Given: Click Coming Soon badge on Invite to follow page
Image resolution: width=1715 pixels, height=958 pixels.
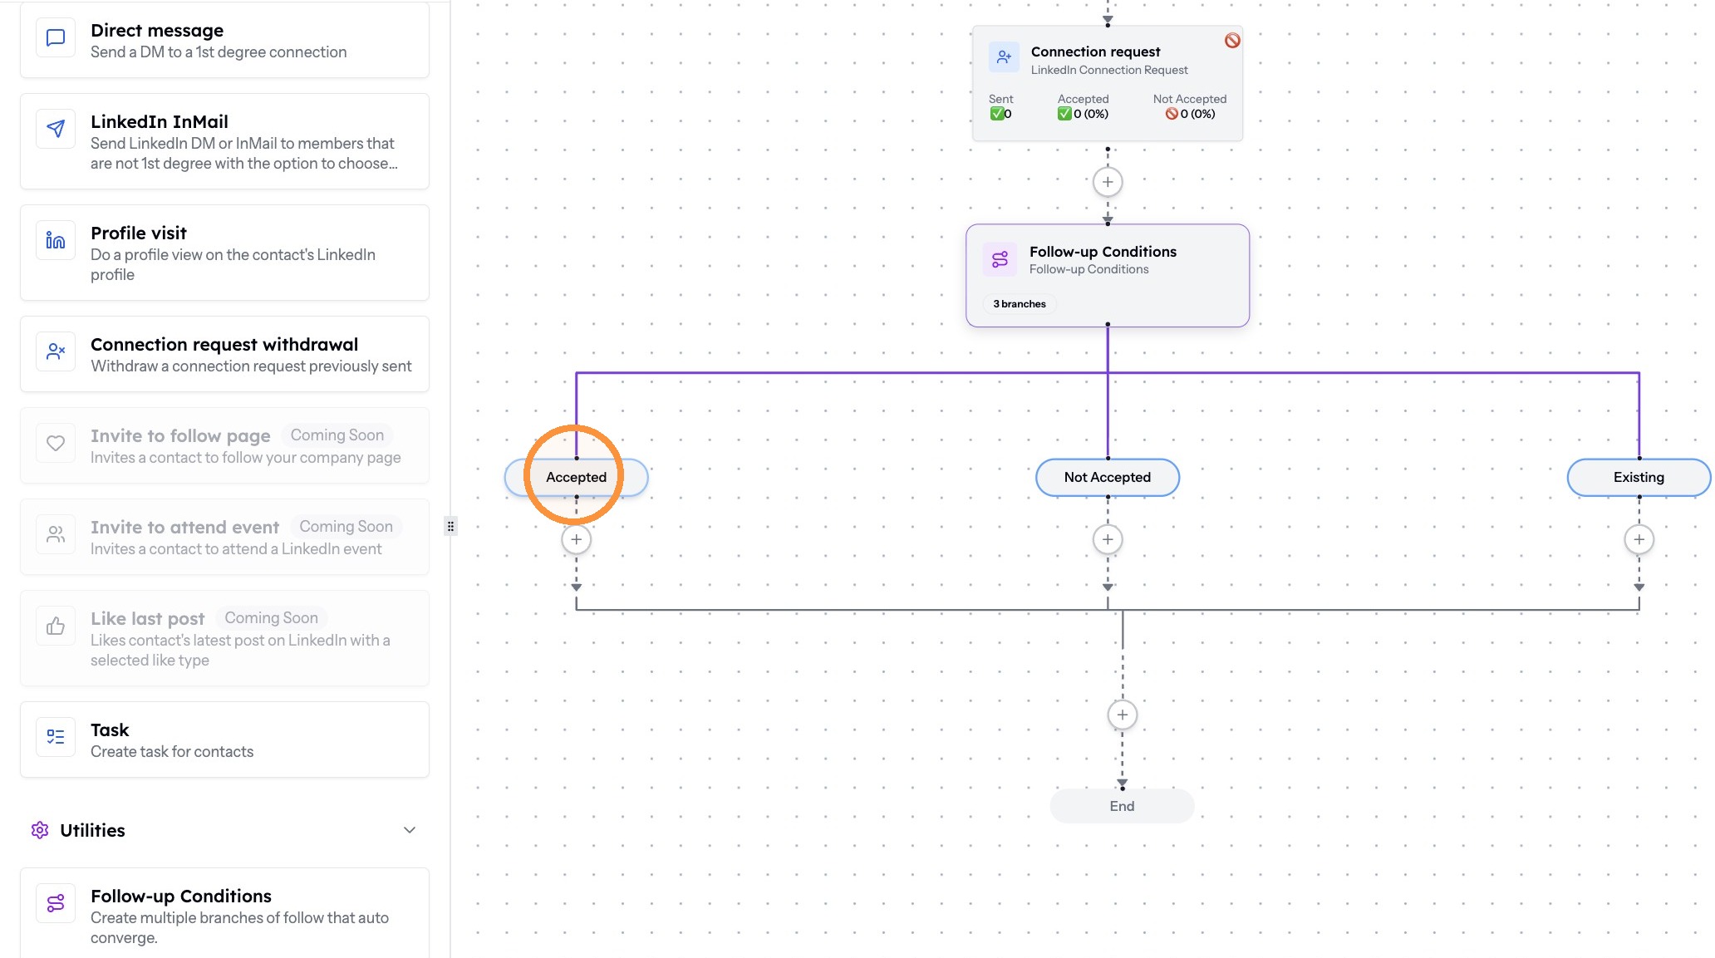Looking at the screenshot, I should tap(337, 435).
